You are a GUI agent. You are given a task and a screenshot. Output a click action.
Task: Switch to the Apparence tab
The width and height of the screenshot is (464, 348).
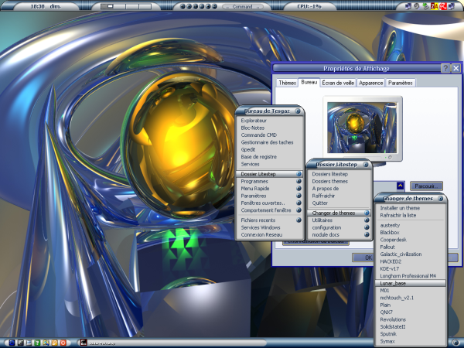pyautogui.click(x=370, y=83)
